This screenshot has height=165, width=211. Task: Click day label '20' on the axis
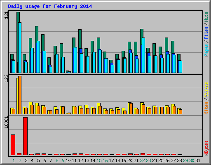(x=130, y=160)
